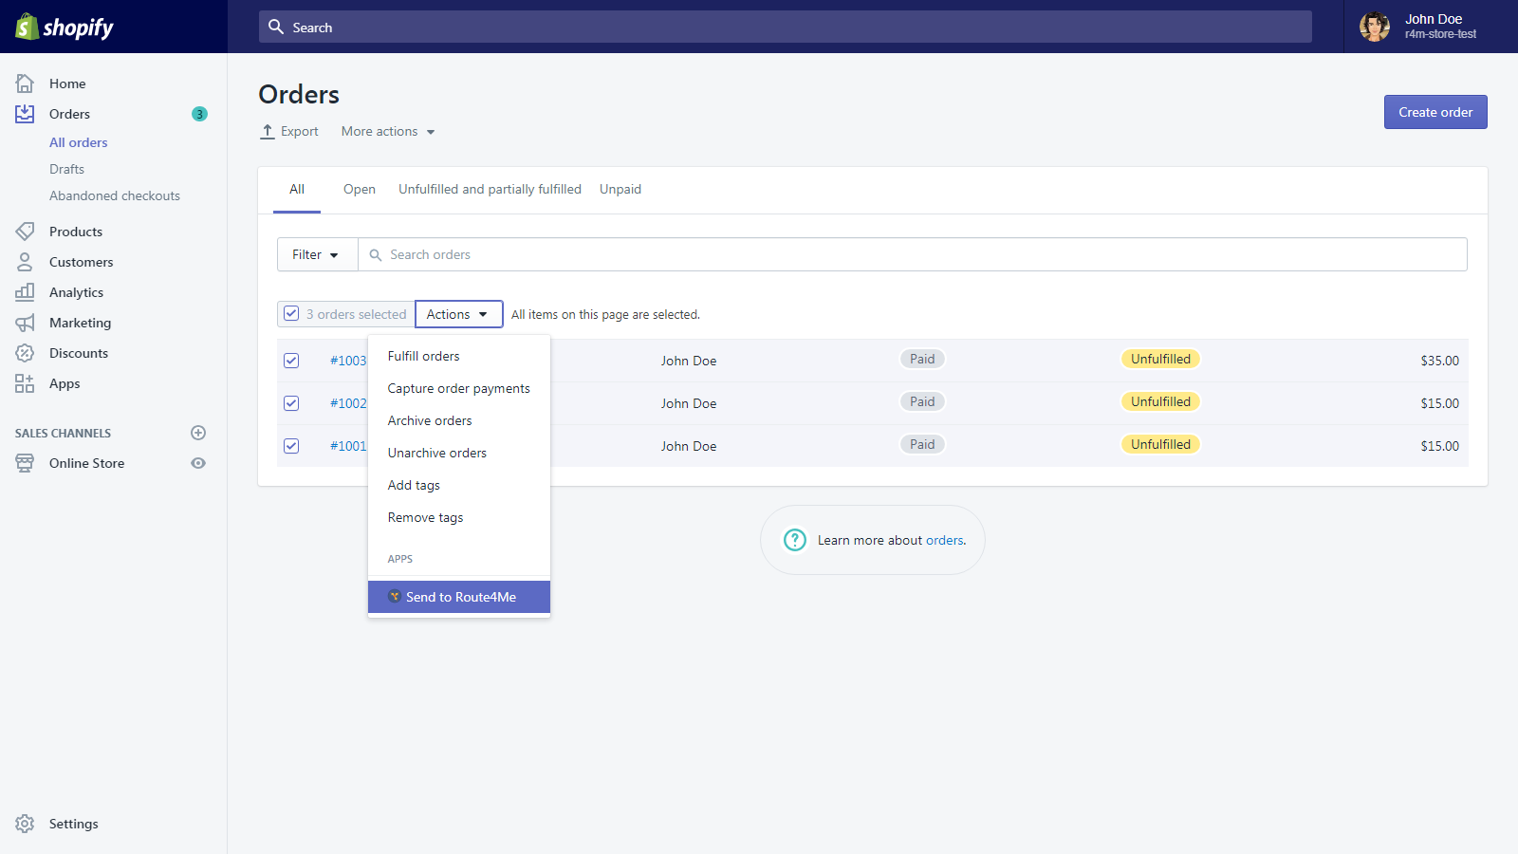Open the orders help link

(x=944, y=540)
